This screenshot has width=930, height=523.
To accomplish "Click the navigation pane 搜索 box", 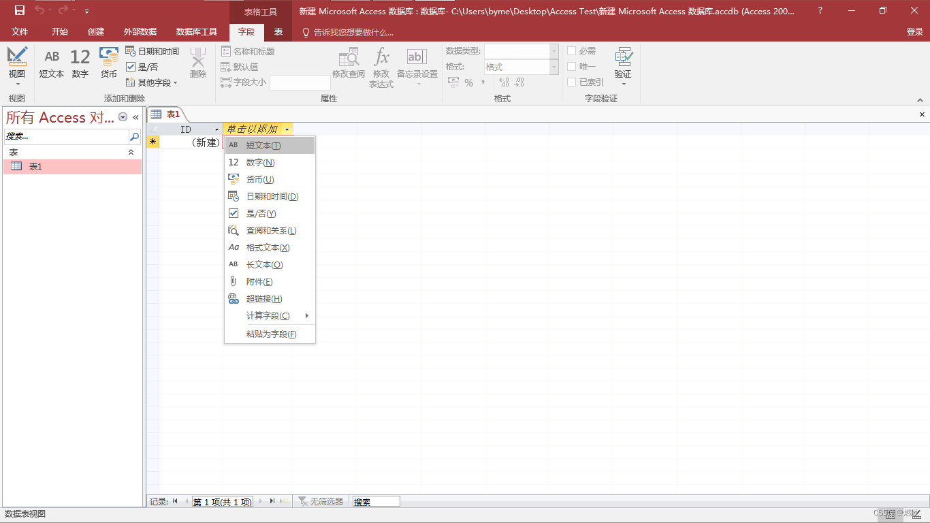I will [66, 137].
